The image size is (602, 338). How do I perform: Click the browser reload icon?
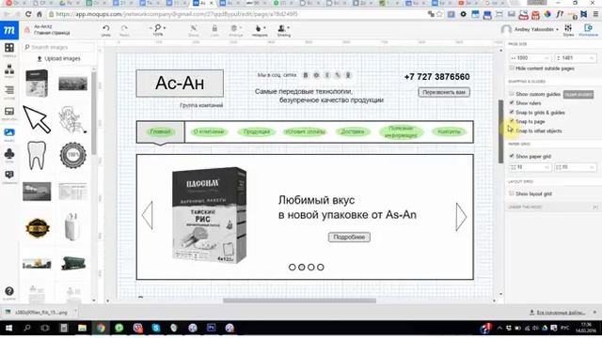(x=28, y=14)
